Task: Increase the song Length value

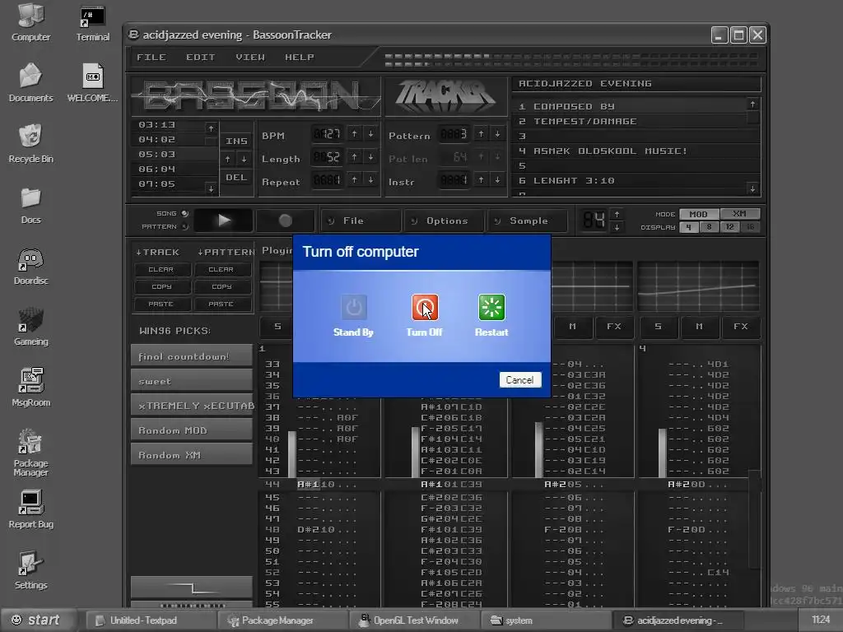Action: pos(354,157)
